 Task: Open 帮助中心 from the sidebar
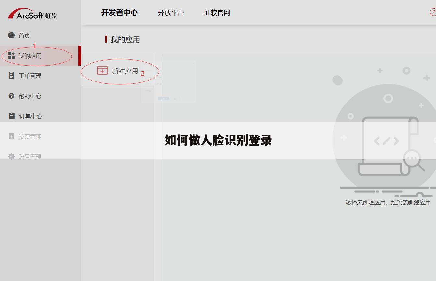coord(30,96)
